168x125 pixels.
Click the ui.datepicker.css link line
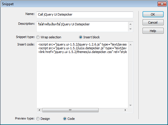[x=82, y=52]
